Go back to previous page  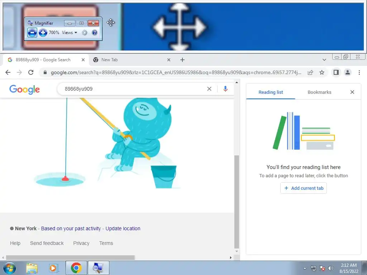8,72
